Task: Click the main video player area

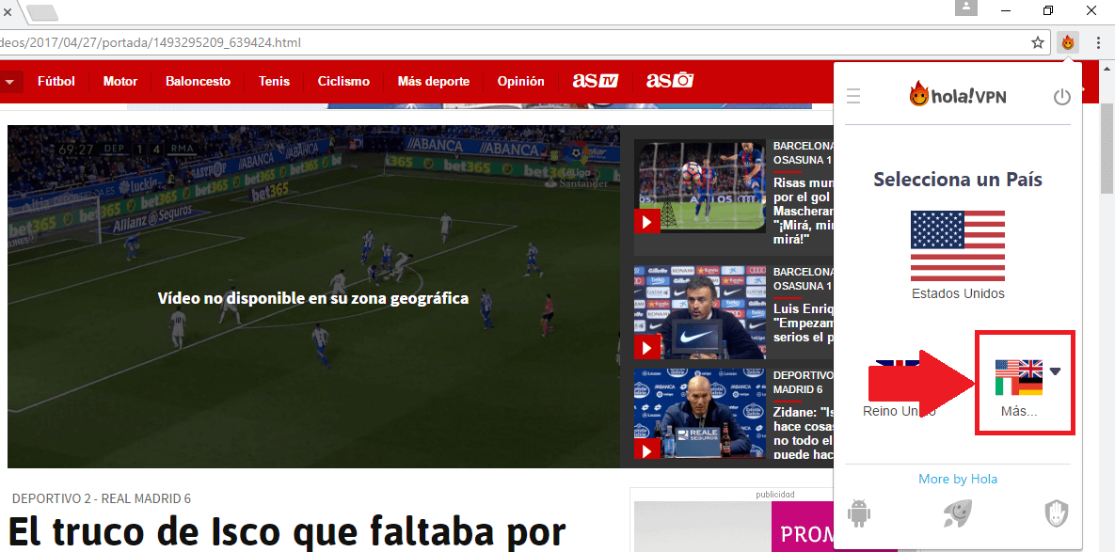Action: (313, 297)
